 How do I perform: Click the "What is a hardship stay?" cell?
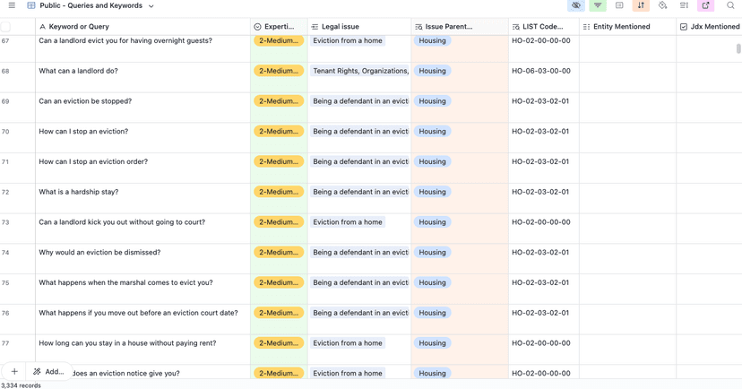pos(79,192)
